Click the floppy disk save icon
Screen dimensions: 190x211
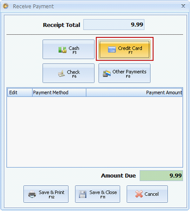point(83,194)
